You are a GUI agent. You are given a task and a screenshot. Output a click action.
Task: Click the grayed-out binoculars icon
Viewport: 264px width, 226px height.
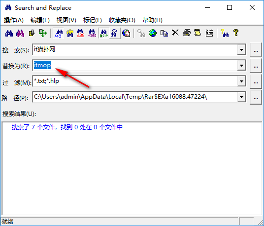141,33
